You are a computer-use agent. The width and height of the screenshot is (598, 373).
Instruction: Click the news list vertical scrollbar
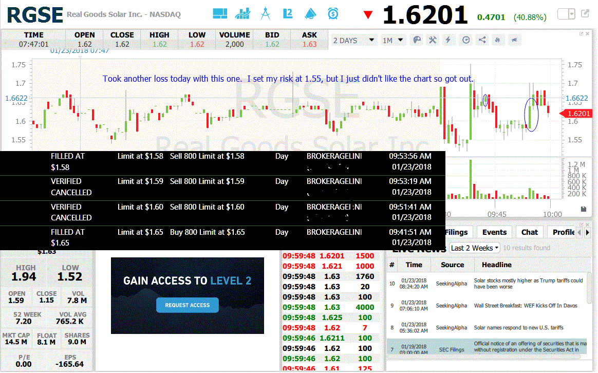590,288
